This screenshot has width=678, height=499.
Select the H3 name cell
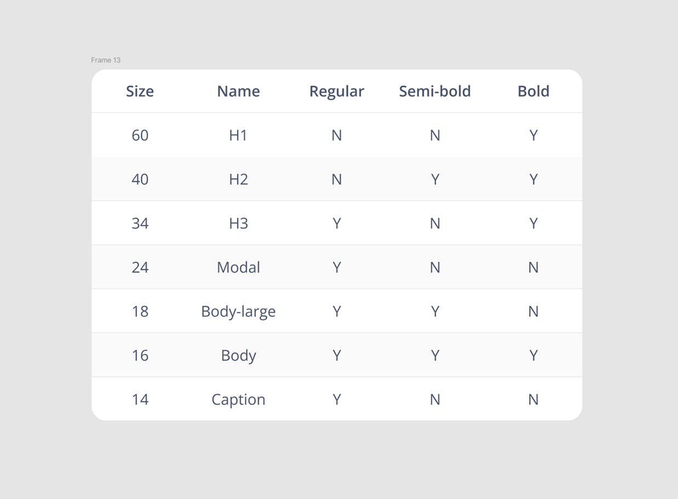[x=238, y=223]
